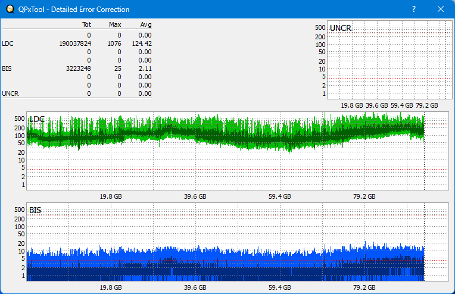This screenshot has height=294, width=455.
Task: Click the 19.8 GB label under BIS graph
Action: point(111,287)
